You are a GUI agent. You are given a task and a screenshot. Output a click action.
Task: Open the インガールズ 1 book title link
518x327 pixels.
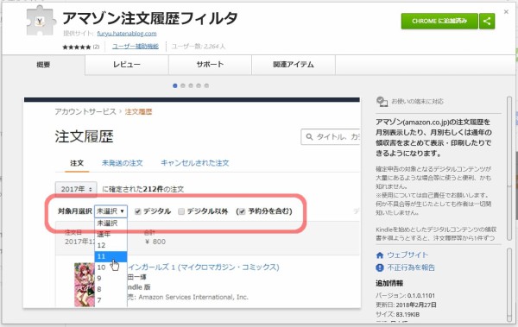pos(204,267)
